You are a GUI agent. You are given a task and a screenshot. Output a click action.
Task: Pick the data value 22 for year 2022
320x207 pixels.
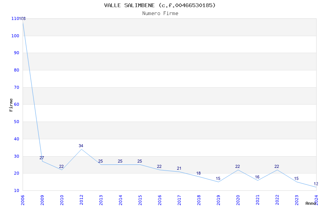[277, 167]
